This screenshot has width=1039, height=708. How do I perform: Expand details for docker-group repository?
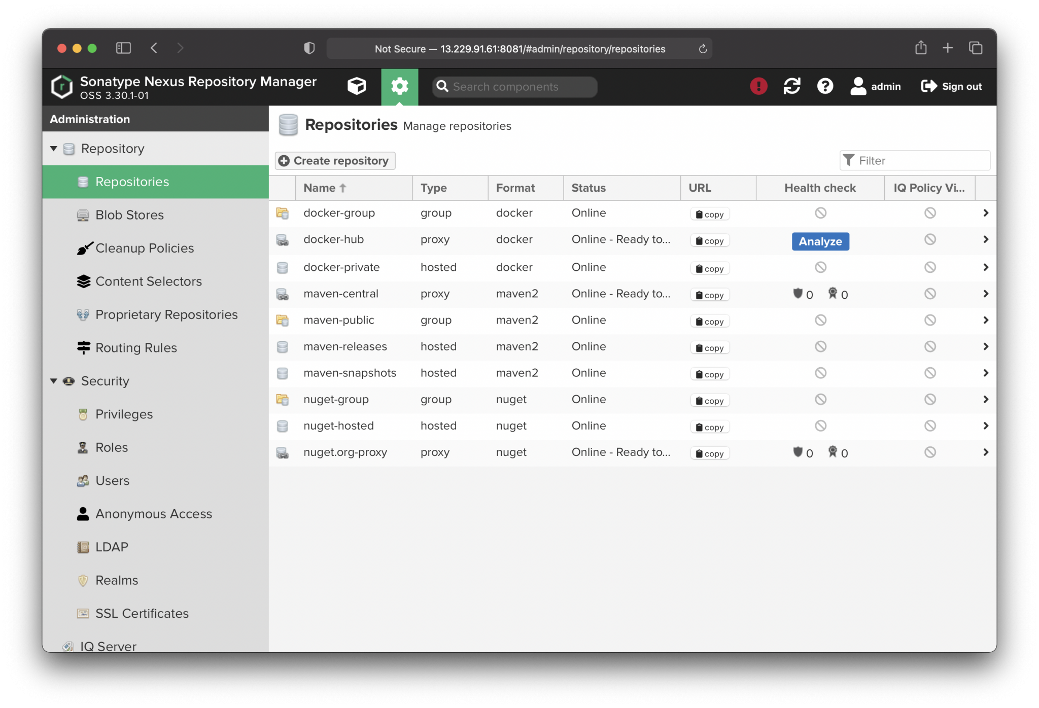(x=986, y=213)
